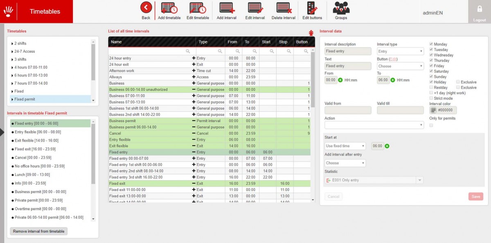The width and height of the screenshot is (491, 243).
Task: Click plus icon beside Afternoon work
Action: [194, 71]
